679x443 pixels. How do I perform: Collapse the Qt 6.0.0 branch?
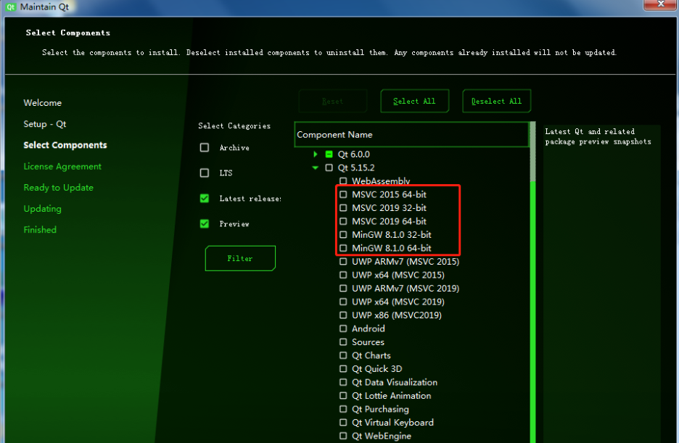click(x=314, y=154)
